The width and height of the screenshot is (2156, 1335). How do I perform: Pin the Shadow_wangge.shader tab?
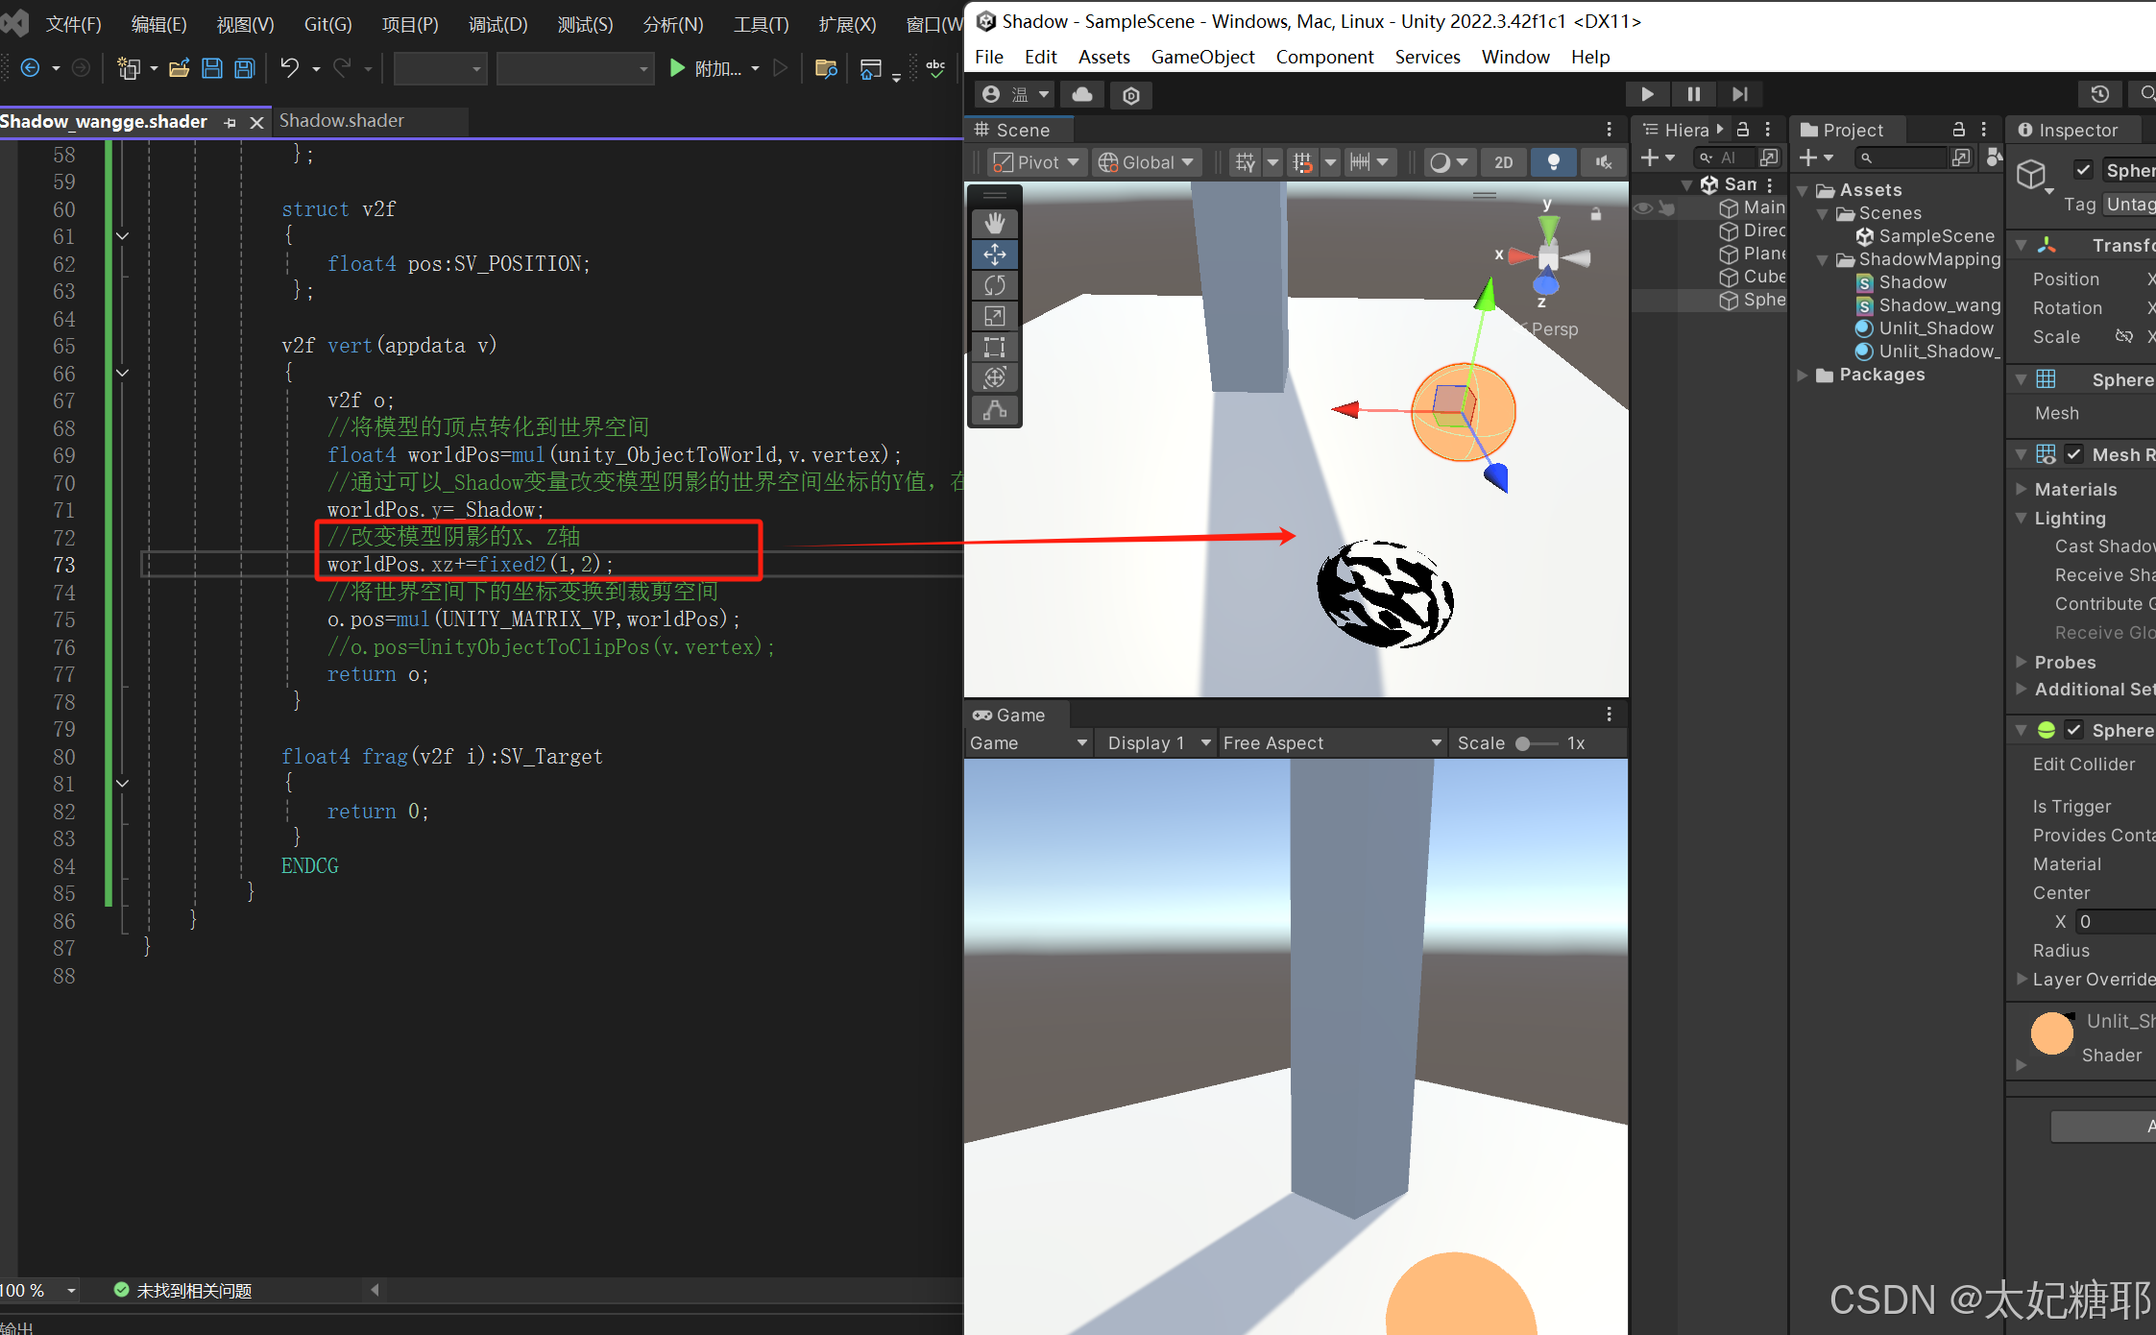pyautogui.click(x=230, y=122)
